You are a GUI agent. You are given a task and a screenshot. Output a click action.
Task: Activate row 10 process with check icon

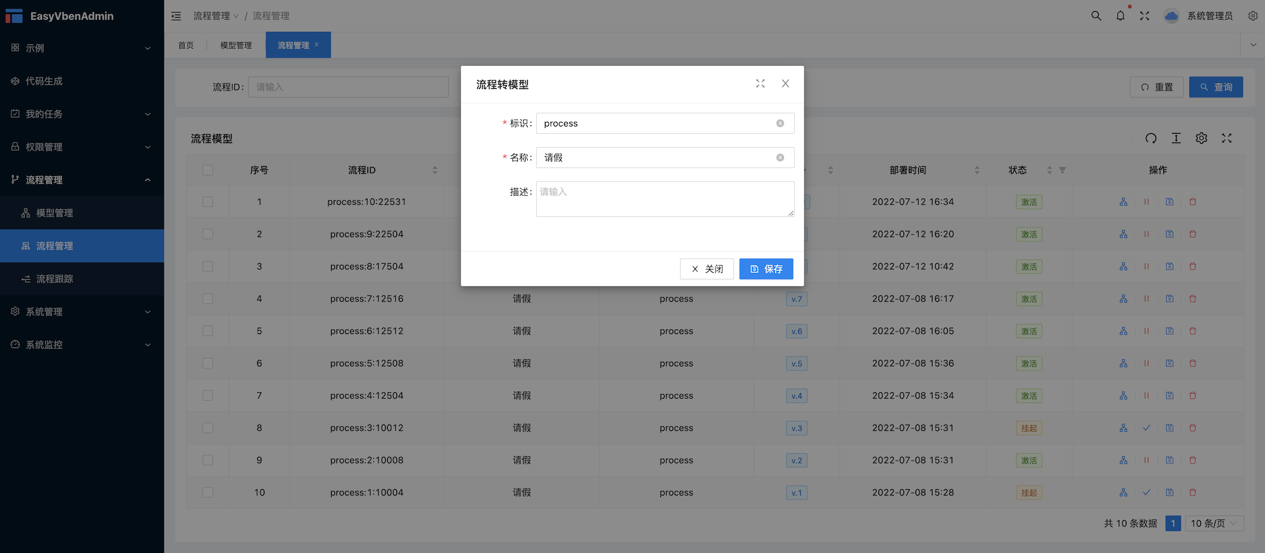coord(1146,492)
